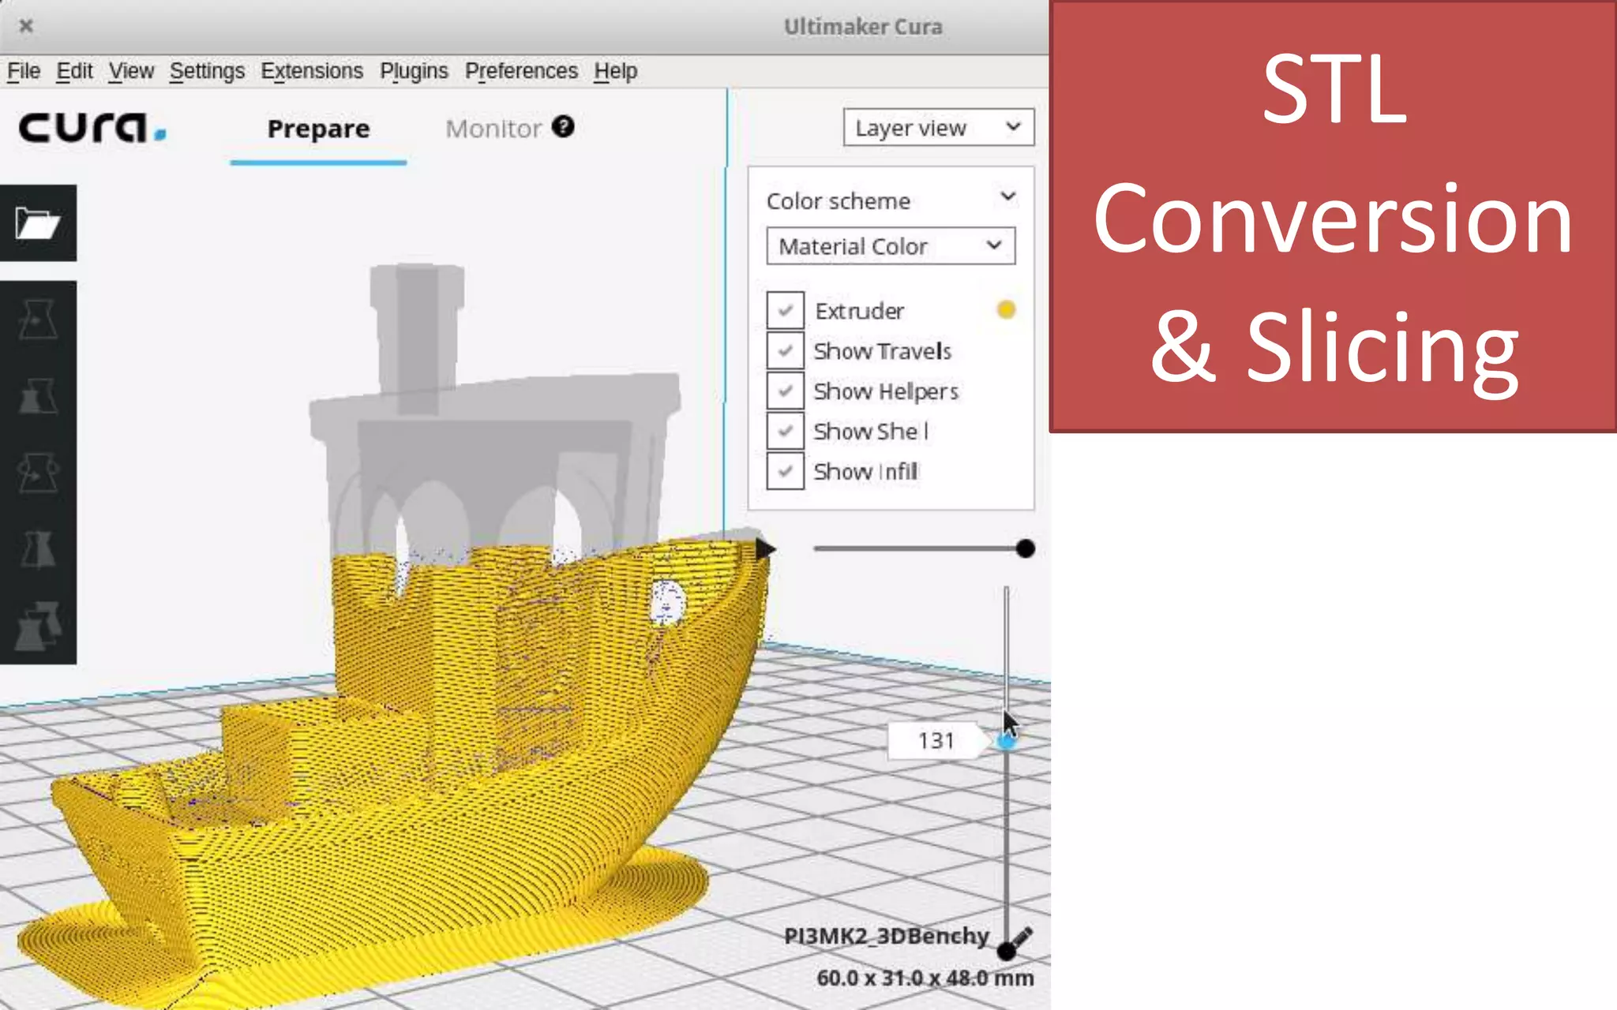Viewport: 1617px width, 1010px height.
Task: Collapse the Color scheme panel chevron
Action: pos(1008,196)
